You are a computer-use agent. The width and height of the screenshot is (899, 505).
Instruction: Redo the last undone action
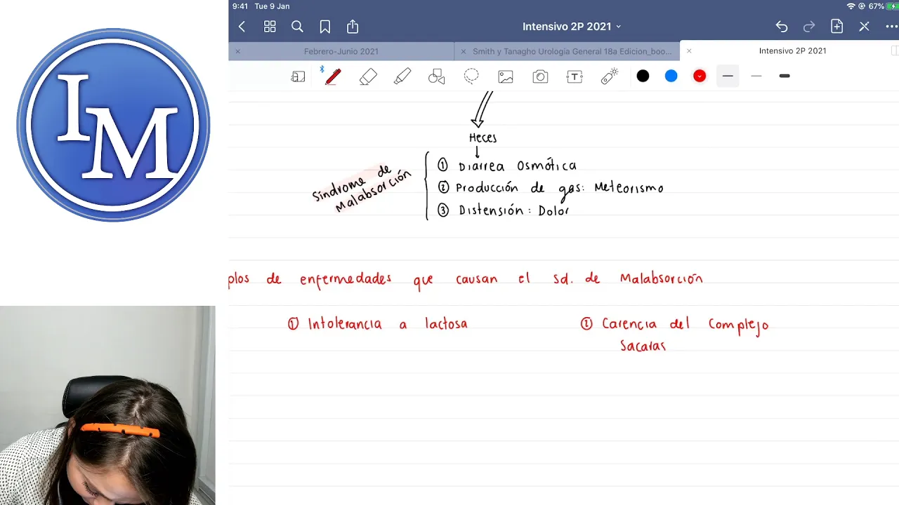[x=809, y=27]
